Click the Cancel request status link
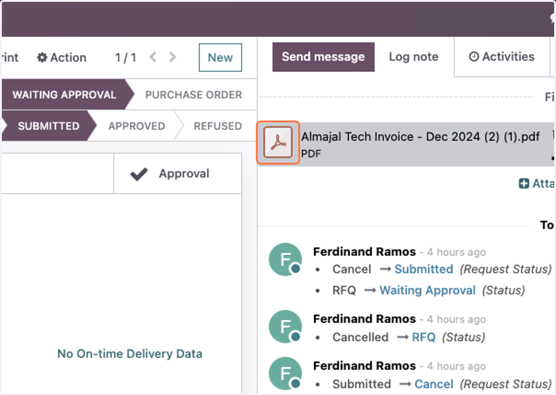556x395 pixels. tap(434, 384)
